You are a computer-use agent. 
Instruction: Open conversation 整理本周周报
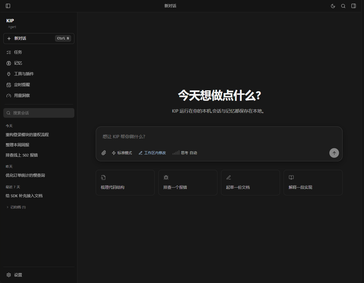[x=39, y=145]
